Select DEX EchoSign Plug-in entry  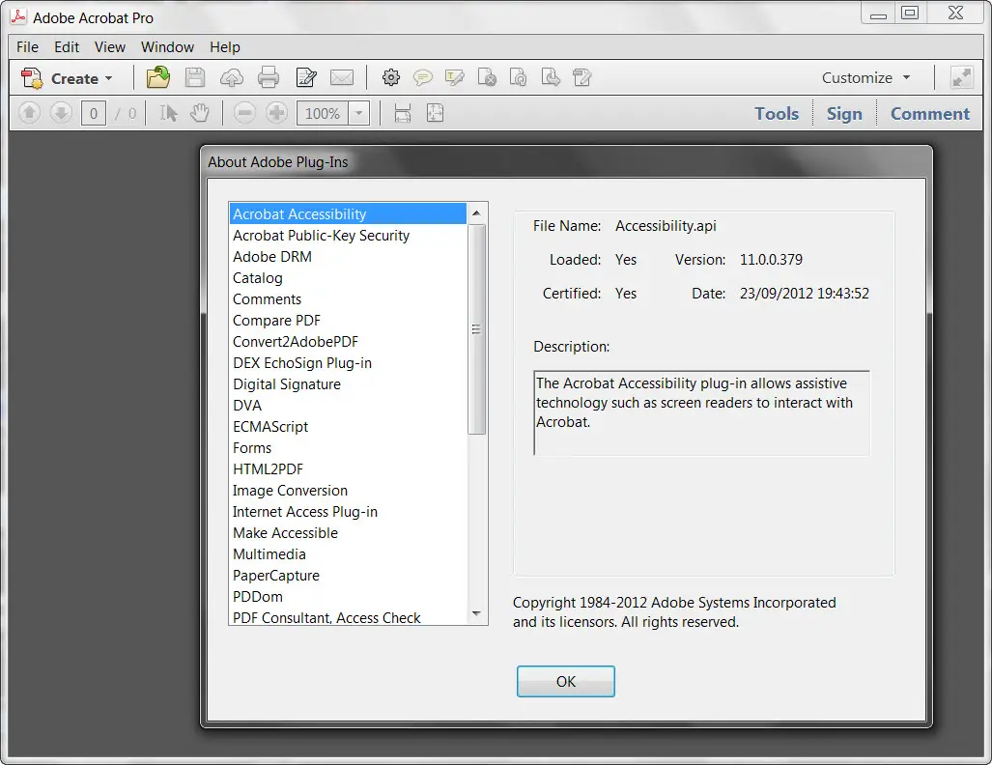click(348, 363)
